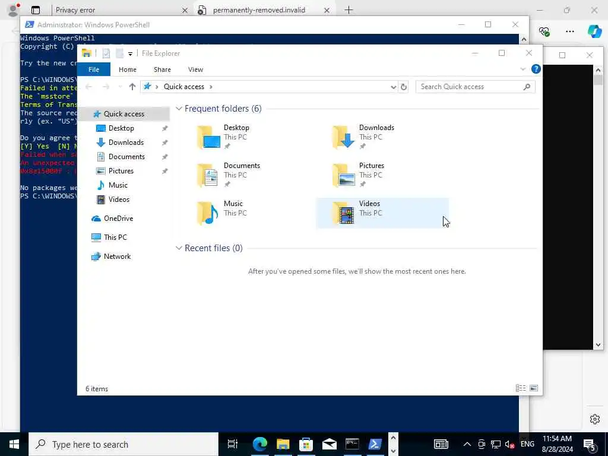Open a new browser tab

click(x=349, y=10)
